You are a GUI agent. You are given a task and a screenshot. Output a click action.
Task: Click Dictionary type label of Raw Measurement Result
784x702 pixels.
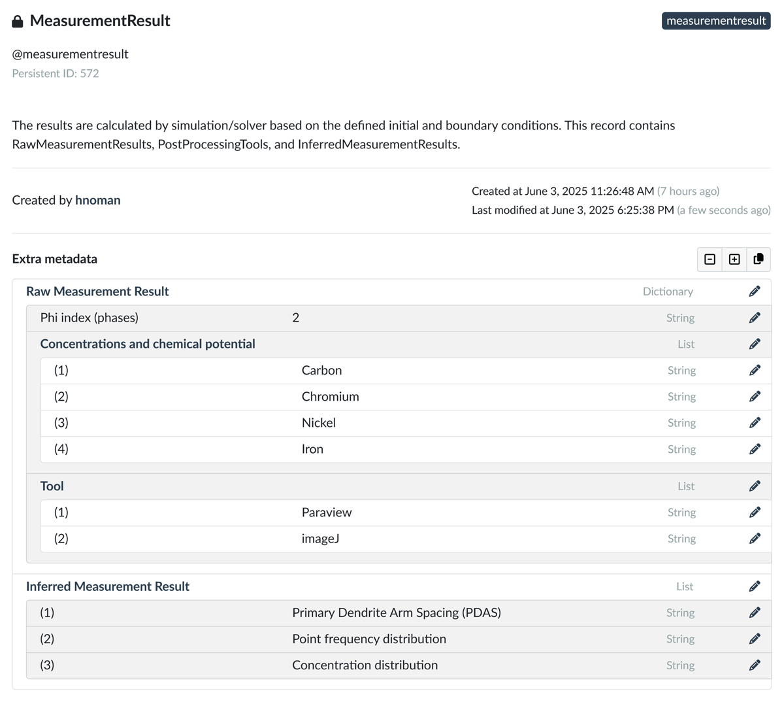click(x=668, y=292)
